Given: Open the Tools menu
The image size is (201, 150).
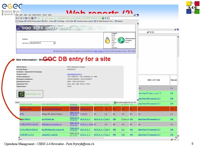Looking at the screenshot, I should click(x=45, y=15).
